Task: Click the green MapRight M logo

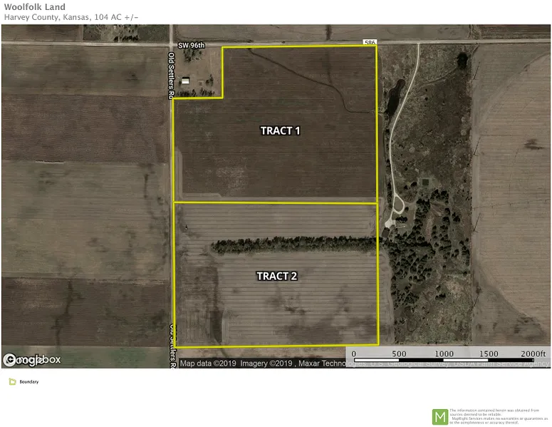Action: [440, 417]
